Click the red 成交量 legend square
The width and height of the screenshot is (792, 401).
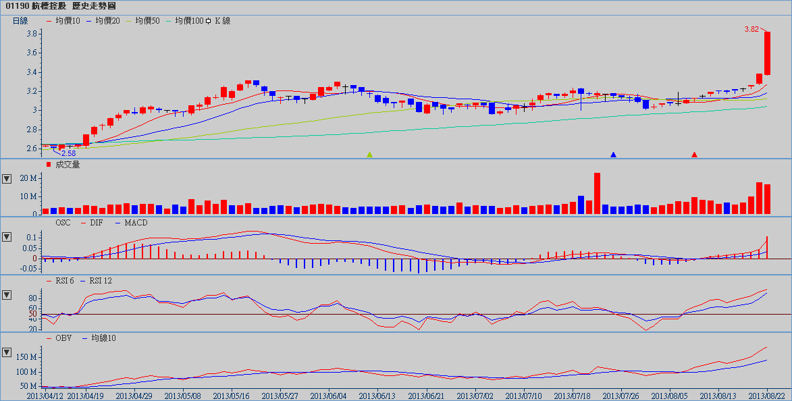click(x=48, y=164)
